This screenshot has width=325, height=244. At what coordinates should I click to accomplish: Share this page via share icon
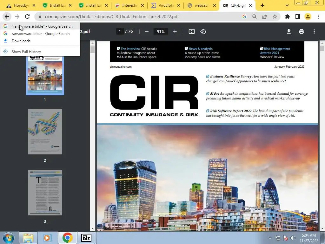click(265, 17)
